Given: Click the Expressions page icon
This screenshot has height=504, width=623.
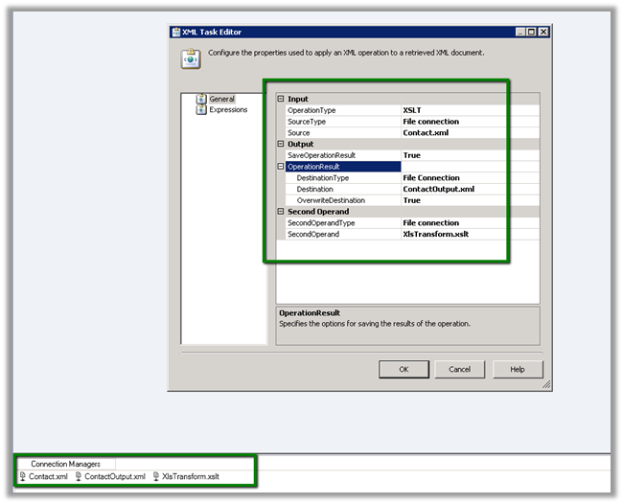Looking at the screenshot, I should click(x=201, y=109).
